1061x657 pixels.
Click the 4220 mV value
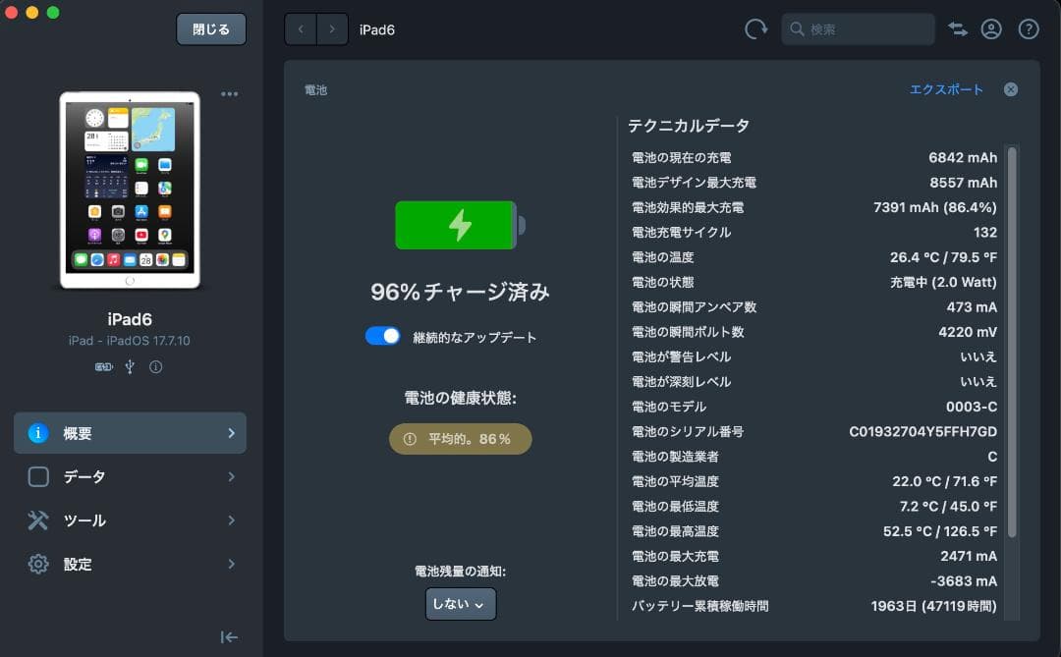968,332
